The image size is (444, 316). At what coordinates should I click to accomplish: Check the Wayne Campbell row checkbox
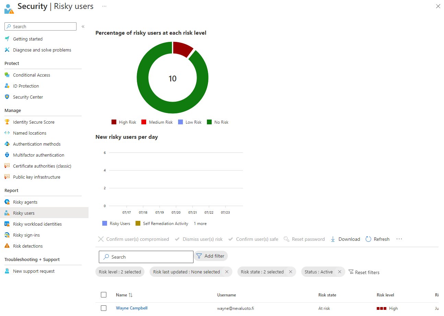click(x=104, y=308)
